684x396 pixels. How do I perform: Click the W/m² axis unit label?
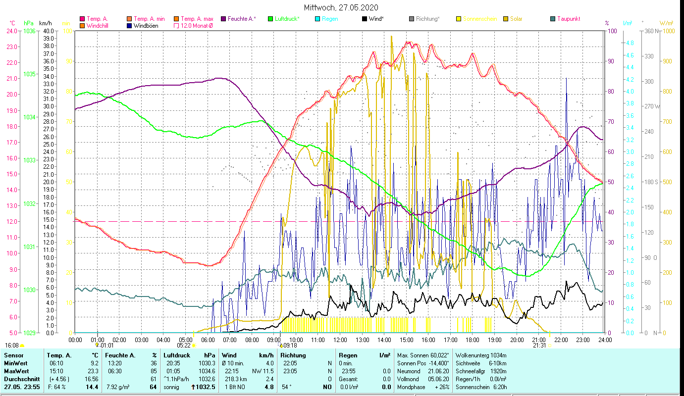coord(666,23)
